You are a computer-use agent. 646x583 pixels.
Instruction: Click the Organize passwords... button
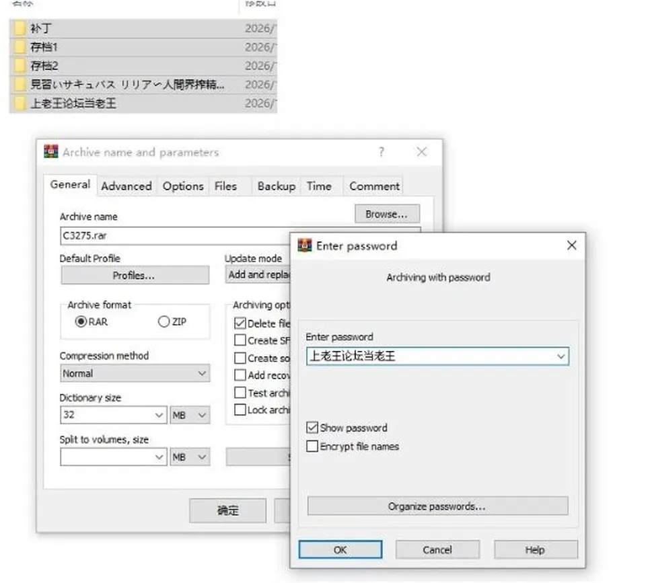tap(437, 506)
